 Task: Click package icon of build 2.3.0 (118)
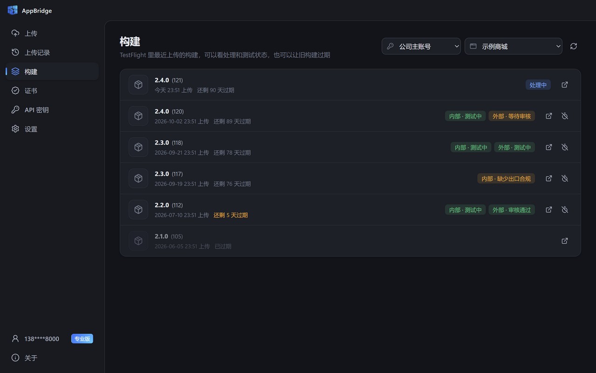pos(138,147)
